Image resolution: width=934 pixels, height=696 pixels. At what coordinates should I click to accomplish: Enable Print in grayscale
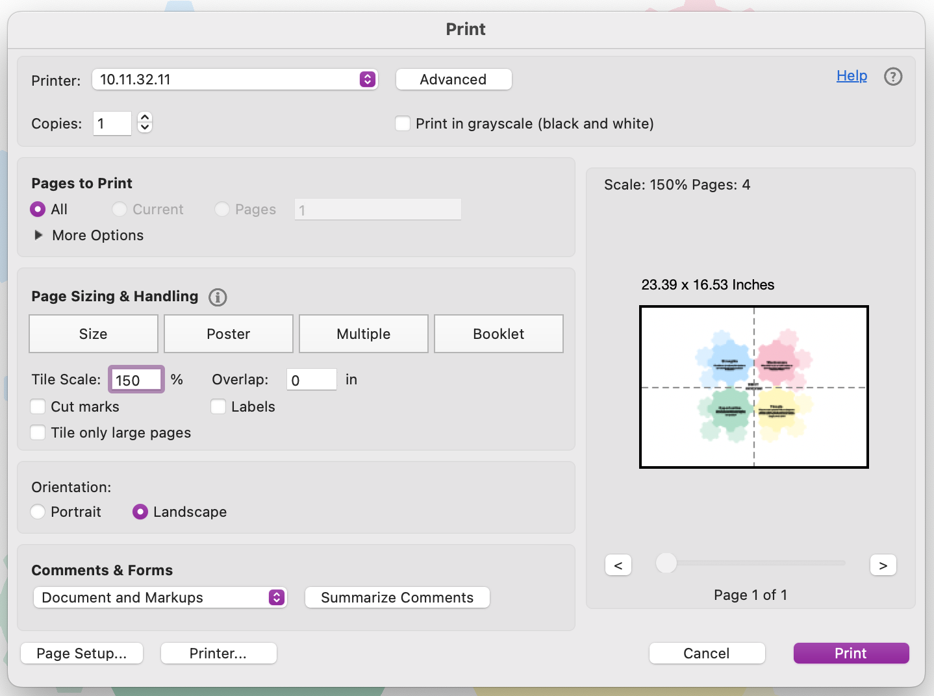pos(403,123)
